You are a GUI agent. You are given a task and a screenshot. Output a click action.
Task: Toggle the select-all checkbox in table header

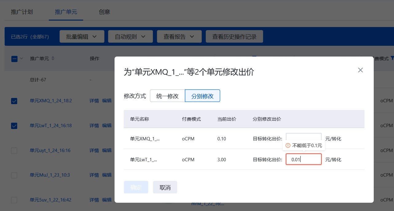(x=14, y=59)
